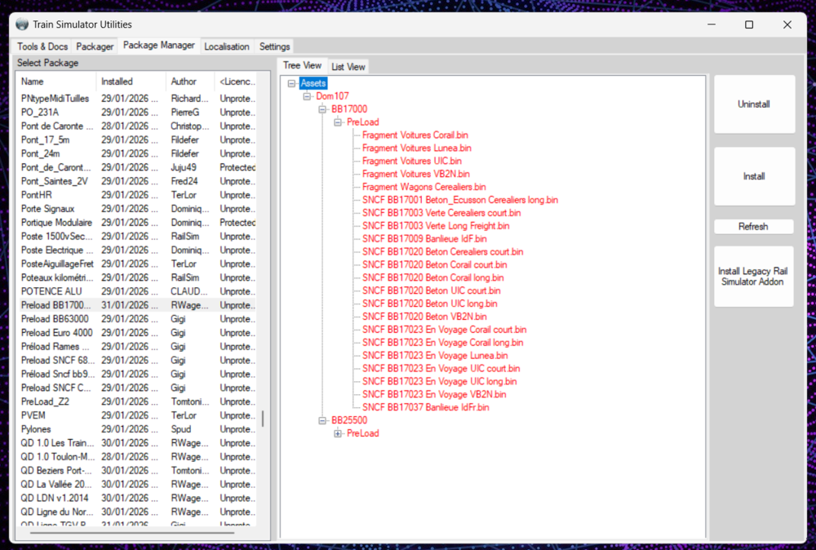The image size is (816, 550).
Task: Select the Pont_17_5m package
Action: (138, 140)
